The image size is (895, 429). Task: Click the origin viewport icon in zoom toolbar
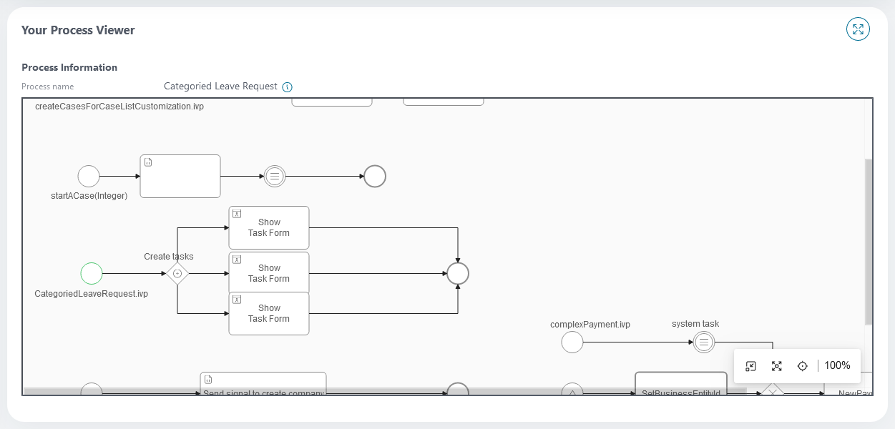pyautogui.click(x=750, y=366)
